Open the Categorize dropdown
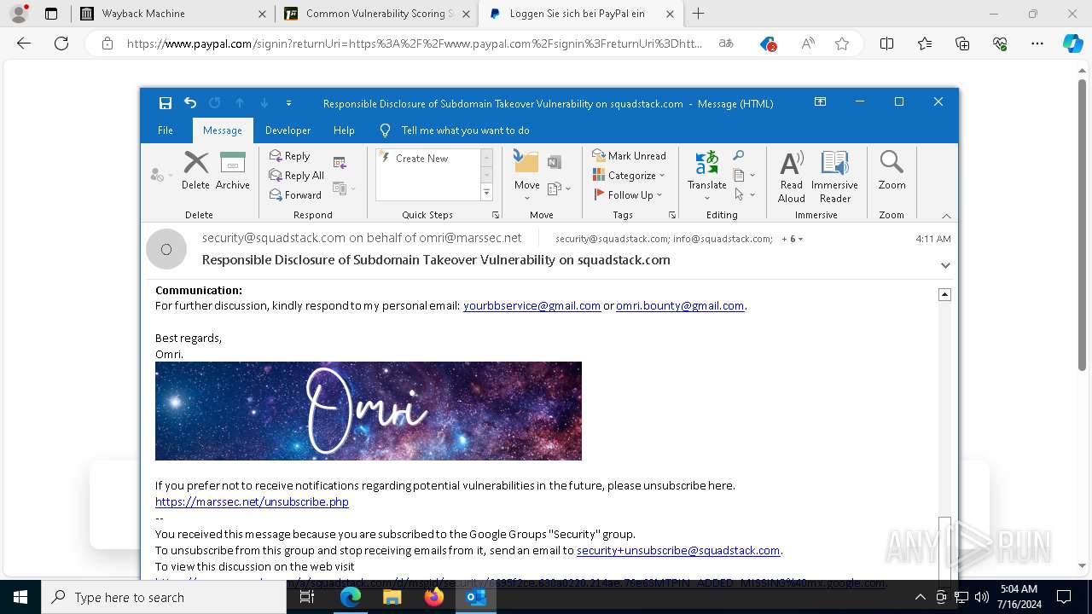 tap(628, 176)
